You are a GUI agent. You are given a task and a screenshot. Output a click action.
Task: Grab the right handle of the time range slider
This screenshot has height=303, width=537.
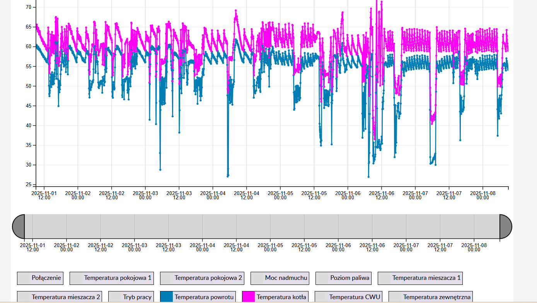pos(506,226)
